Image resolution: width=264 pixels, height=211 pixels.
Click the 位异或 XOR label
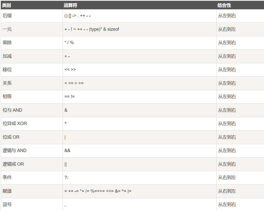tap(15, 124)
